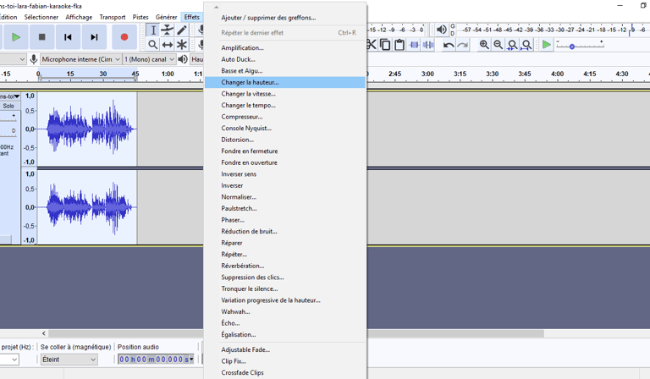Click the playback meter speaker icon
This screenshot has height=379, width=650.
click(x=442, y=30)
